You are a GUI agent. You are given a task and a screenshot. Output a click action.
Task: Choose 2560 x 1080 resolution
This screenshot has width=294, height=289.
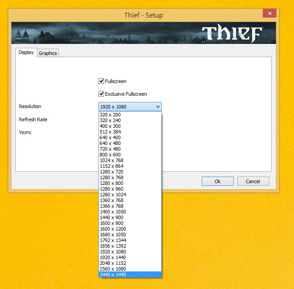coord(130,269)
